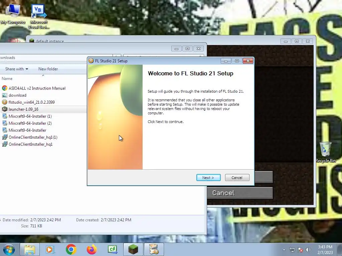Select Mixcraft9-64-Installer (2) file

click(x=30, y=123)
